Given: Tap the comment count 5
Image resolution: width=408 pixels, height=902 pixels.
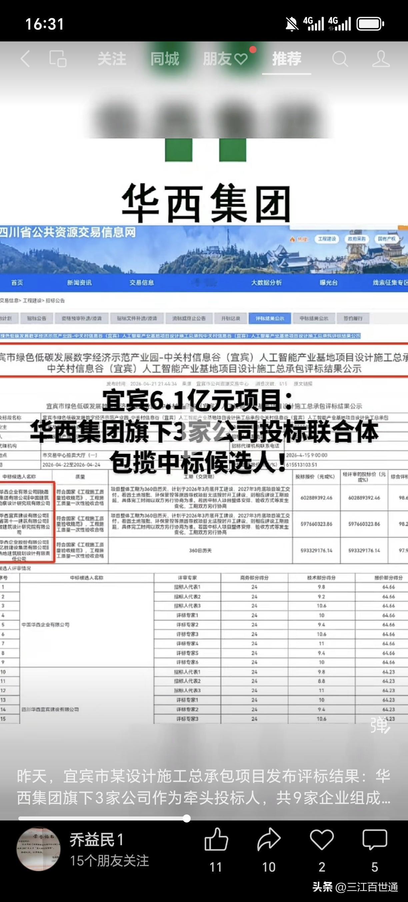Looking at the screenshot, I should coord(375,867).
